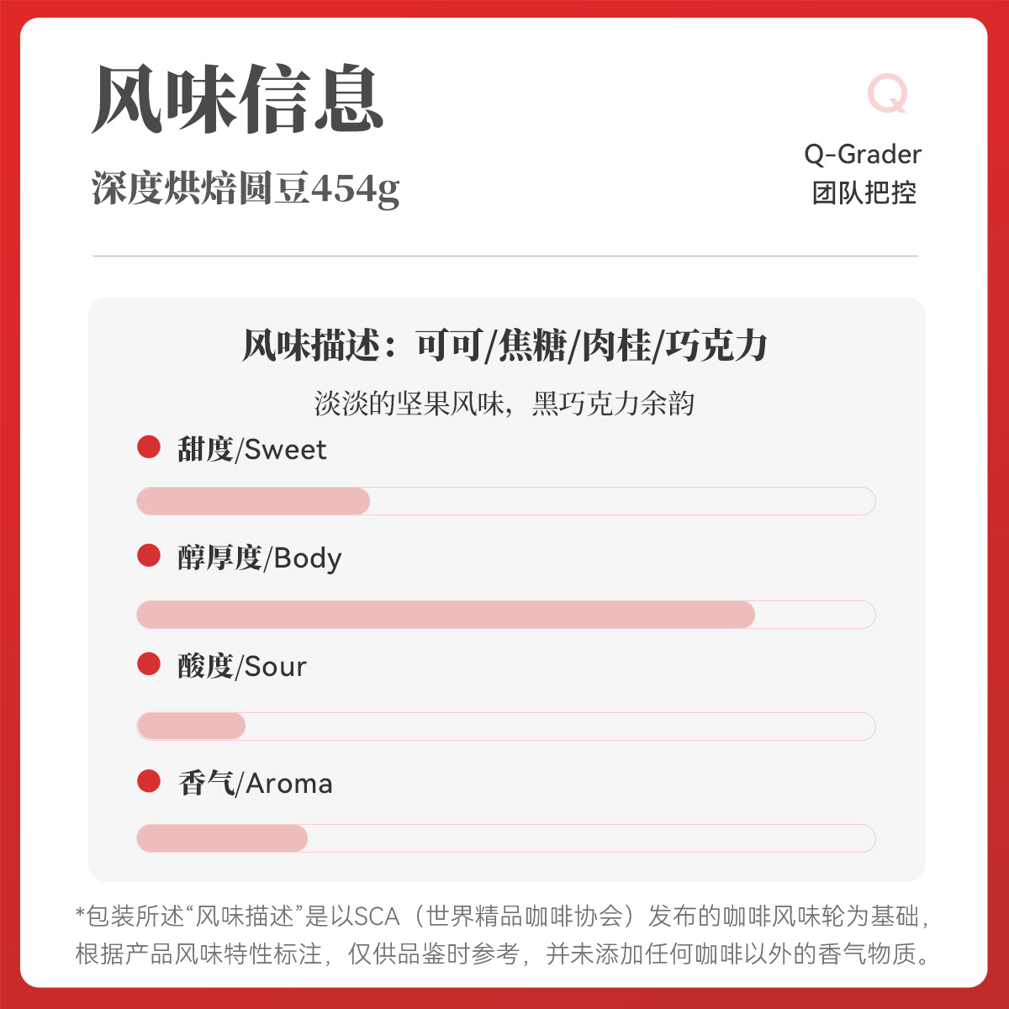Click the red bullet beside 酸度/Sour

pyautogui.click(x=149, y=664)
